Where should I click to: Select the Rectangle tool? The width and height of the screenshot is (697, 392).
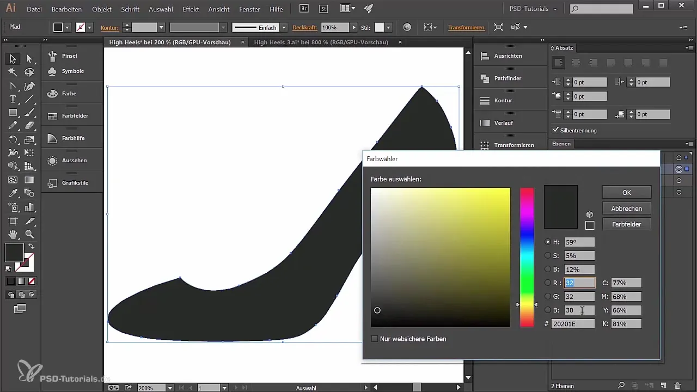(x=13, y=113)
